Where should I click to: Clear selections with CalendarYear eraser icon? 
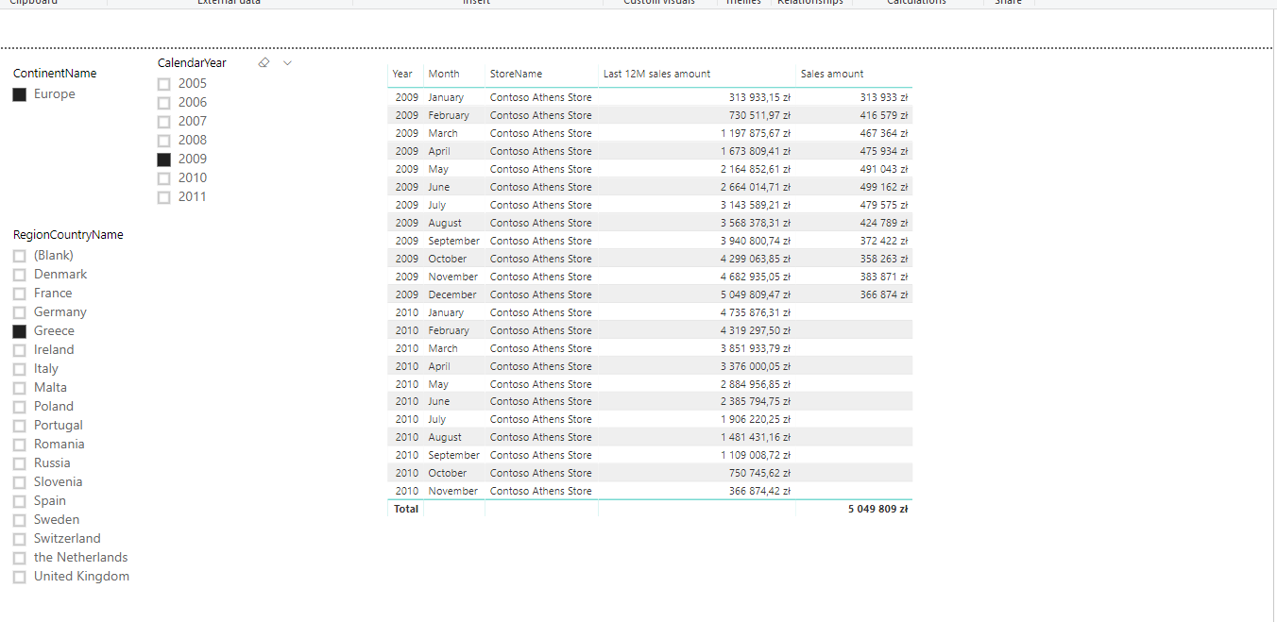[x=264, y=62]
